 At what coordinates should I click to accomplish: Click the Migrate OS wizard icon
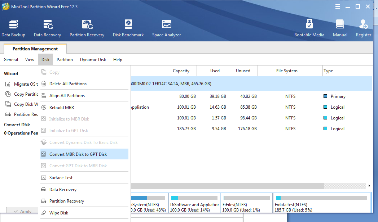coord(8,84)
